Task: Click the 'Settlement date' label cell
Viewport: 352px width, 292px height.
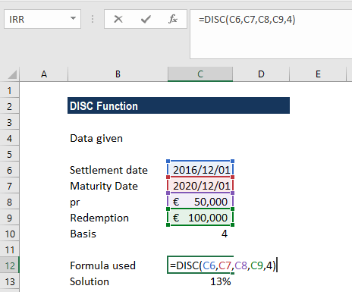Action: coord(118,170)
